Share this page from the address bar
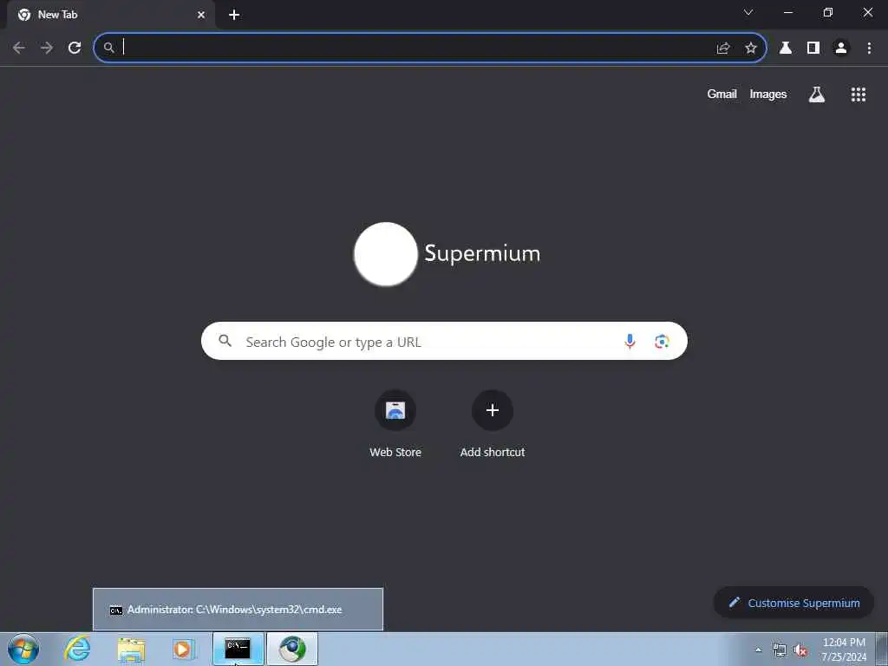The height and width of the screenshot is (666, 888). coord(722,49)
